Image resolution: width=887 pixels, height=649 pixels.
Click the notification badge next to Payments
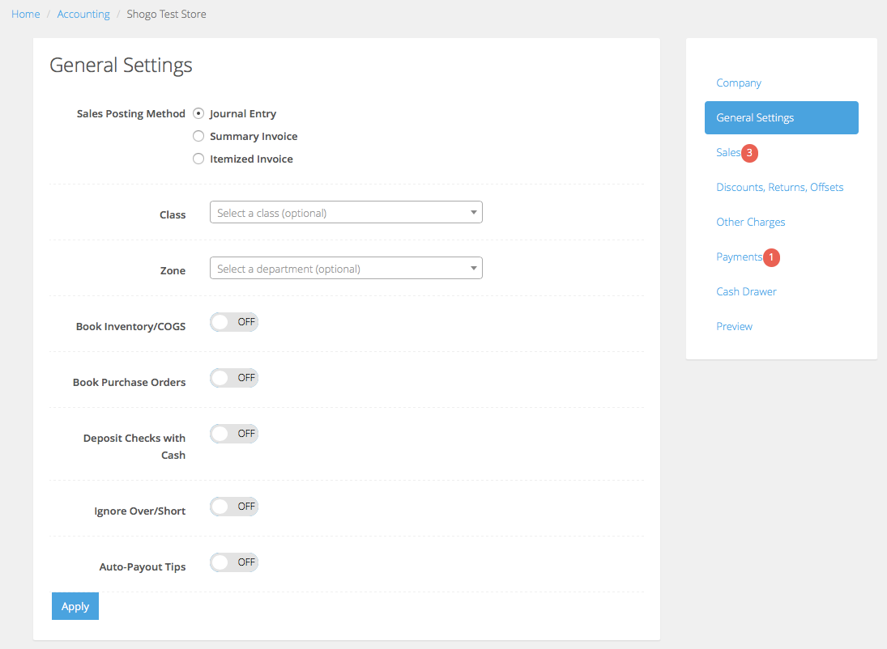(x=770, y=257)
